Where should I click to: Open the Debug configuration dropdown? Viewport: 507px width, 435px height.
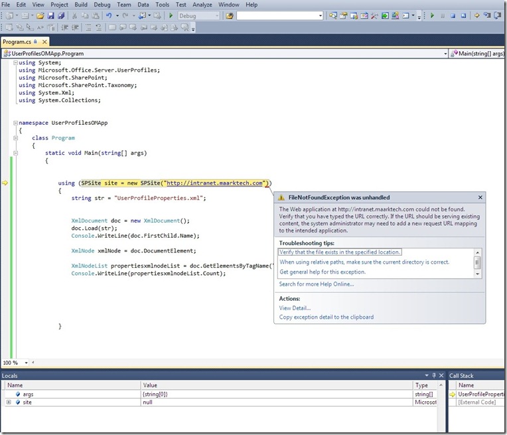[x=216, y=15]
